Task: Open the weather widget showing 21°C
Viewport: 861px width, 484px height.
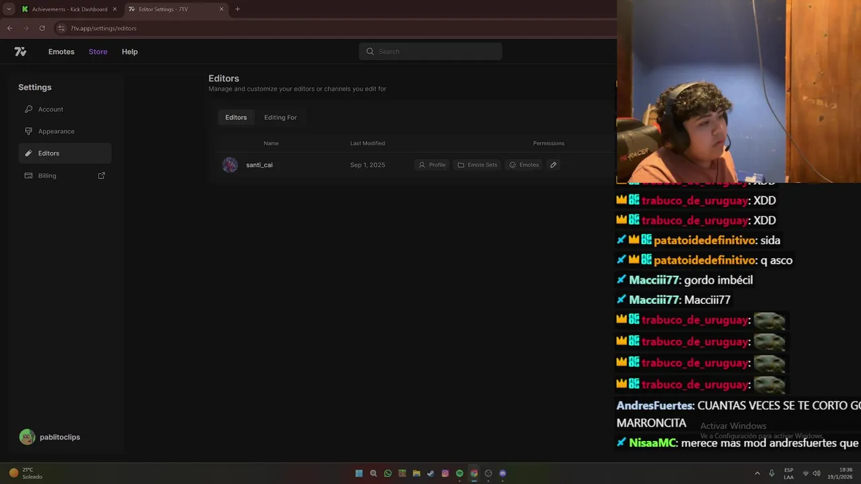Action: tap(26, 473)
